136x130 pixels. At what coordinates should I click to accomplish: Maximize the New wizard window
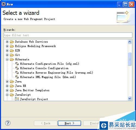point(126,4)
